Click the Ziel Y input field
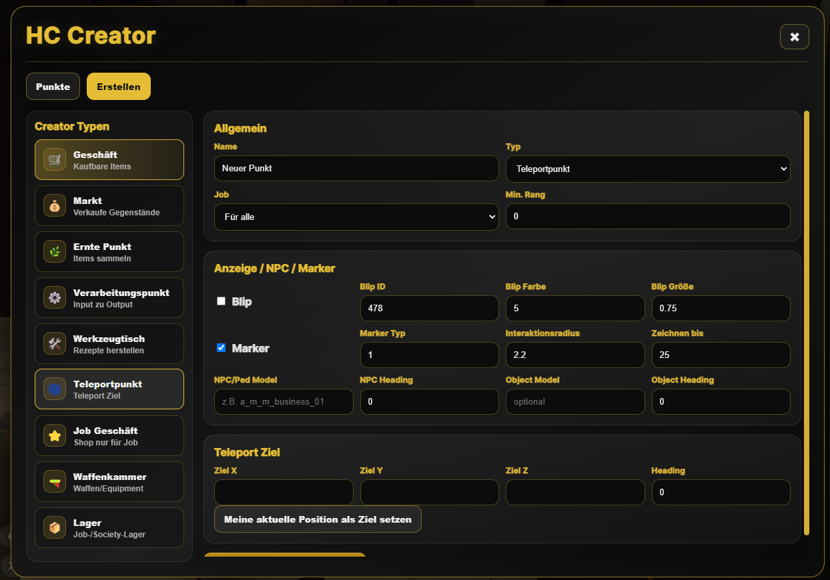The width and height of the screenshot is (830, 580). [429, 492]
